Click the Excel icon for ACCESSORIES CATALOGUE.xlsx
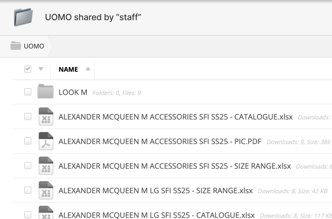The height and width of the screenshot is (219, 332). 45,117
